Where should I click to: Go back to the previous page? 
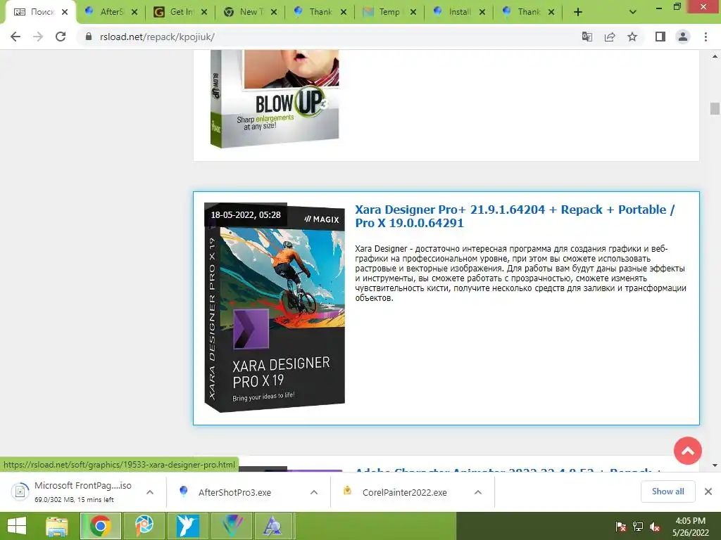(x=15, y=37)
